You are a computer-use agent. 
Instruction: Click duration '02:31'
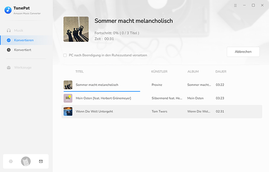[220, 111]
